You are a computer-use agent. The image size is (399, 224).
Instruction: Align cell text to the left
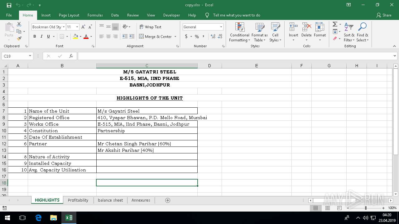click(x=102, y=36)
